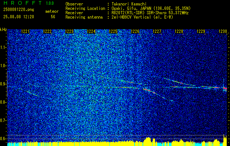This screenshot has height=146, width=230.
Task: Click the R820T2(RTL-SDR) receiver value
Action: click(x=150, y=13)
